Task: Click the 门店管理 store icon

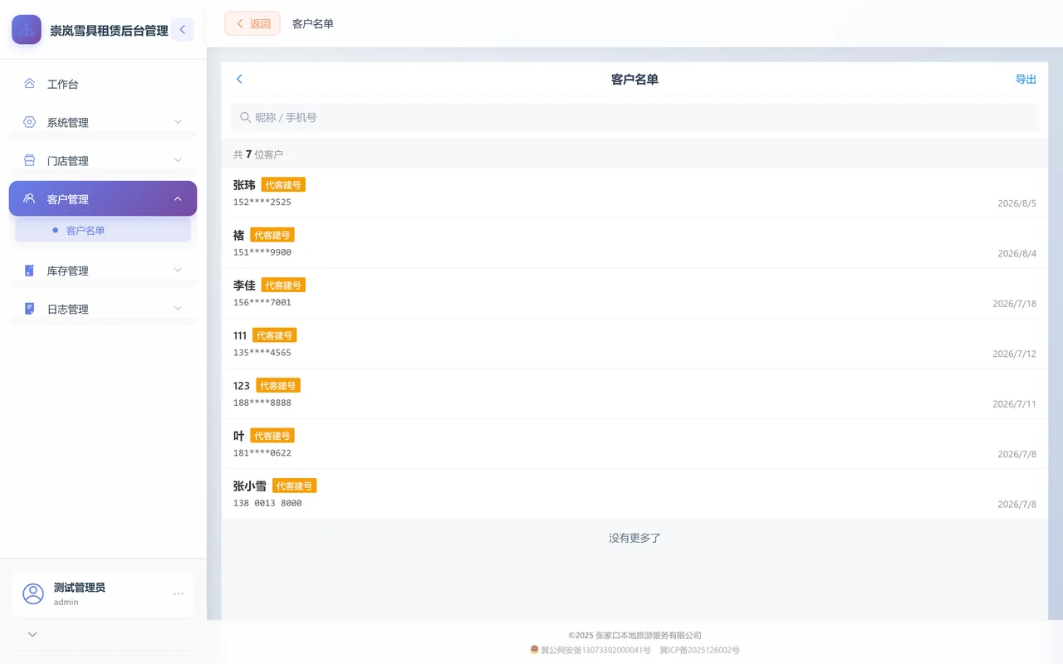Action: (x=29, y=160)
